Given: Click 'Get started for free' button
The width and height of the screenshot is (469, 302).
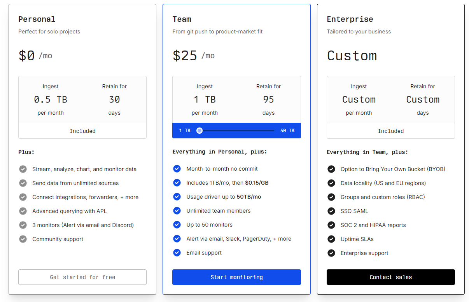Looking at the screenshot, I should (82, 277).
